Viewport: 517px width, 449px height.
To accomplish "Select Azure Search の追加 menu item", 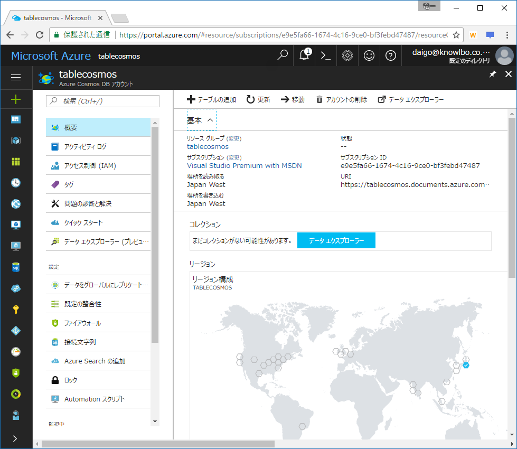I will [x=98, y=361].
